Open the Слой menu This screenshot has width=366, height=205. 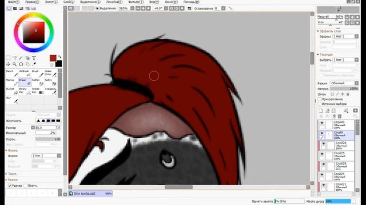pyautogui.click(x=69, y=2)
